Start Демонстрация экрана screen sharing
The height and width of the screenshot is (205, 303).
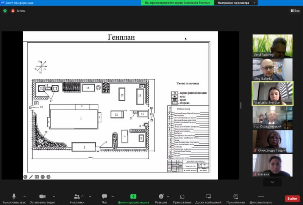point(133,198)
